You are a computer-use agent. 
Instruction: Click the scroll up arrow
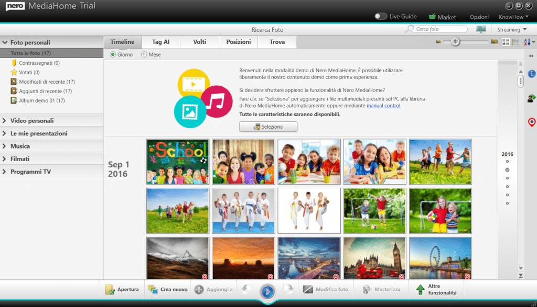click(521, 71)
